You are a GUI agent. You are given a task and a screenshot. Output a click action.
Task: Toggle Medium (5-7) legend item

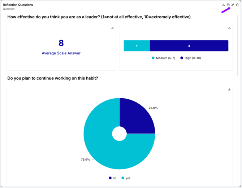point(164,58)
